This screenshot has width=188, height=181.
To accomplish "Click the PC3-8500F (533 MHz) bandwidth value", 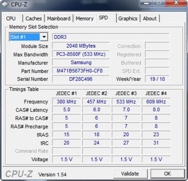I will (x=81, y=54).
